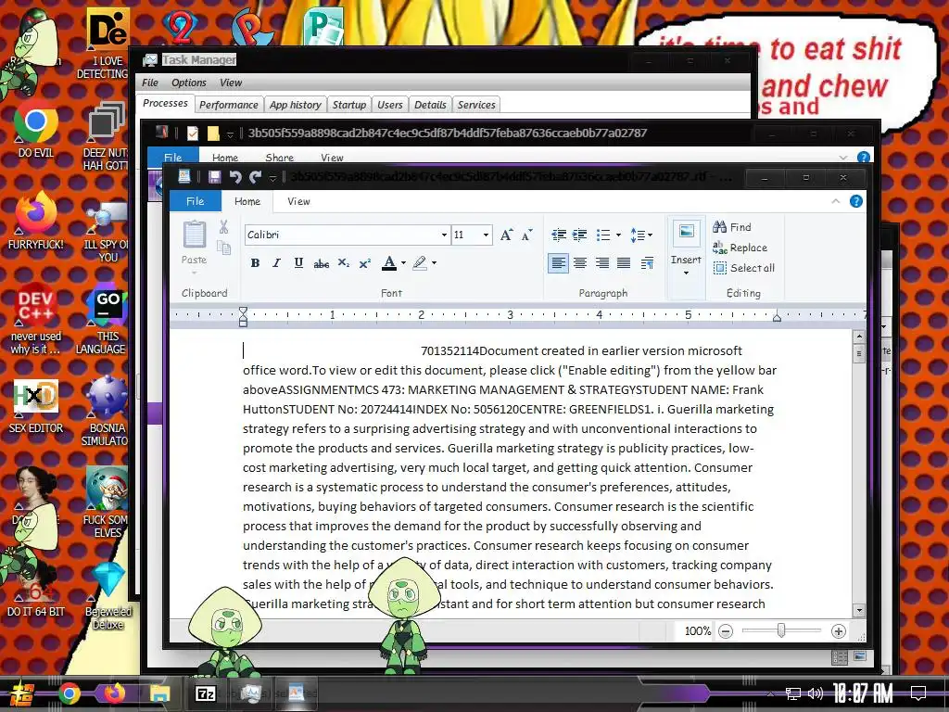Click the Justify alignment icon
The image size is (949, 712).
pyautogui.click(x=624, y=262)
